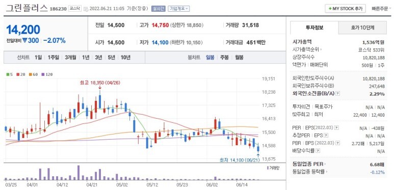Click help icon beside 외국인소진율(B/A)
394x190 pixels.
338,93
